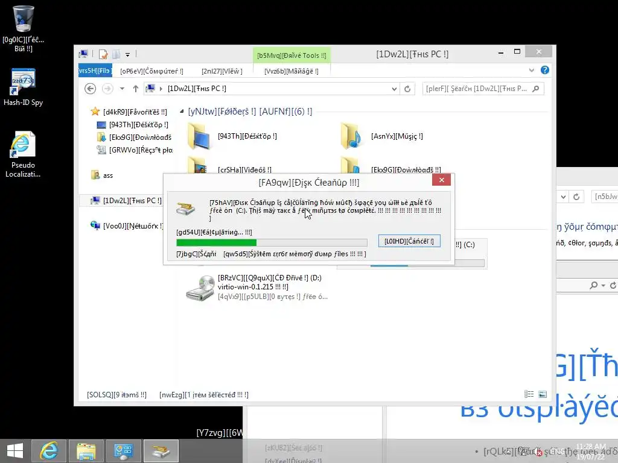The width and height of the screenshot is (618, 463).
Task: Select the Downloads folder in Folders group
Action: (x=391, y=166)
